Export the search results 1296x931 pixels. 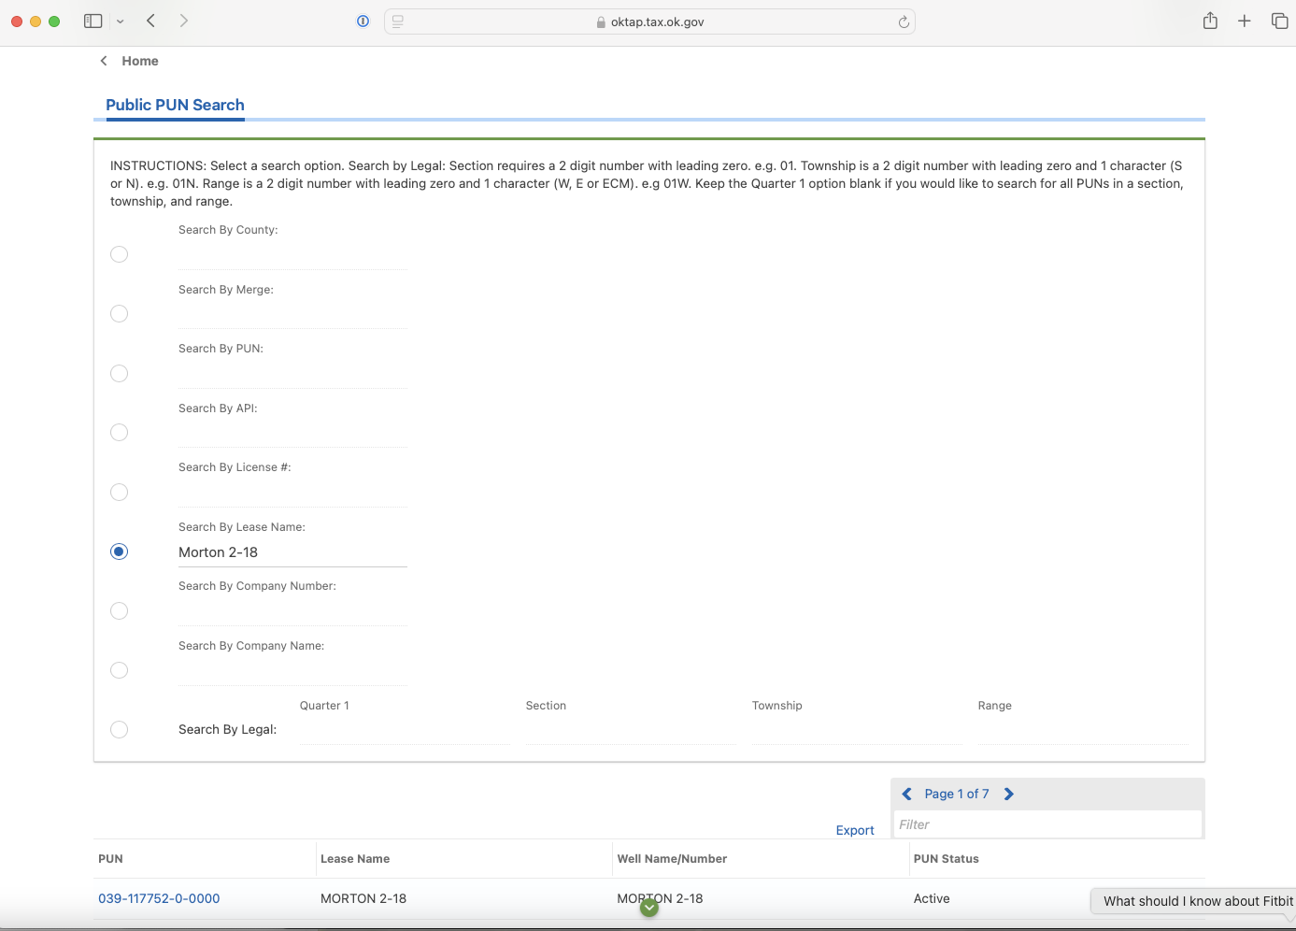click(855, 830)
